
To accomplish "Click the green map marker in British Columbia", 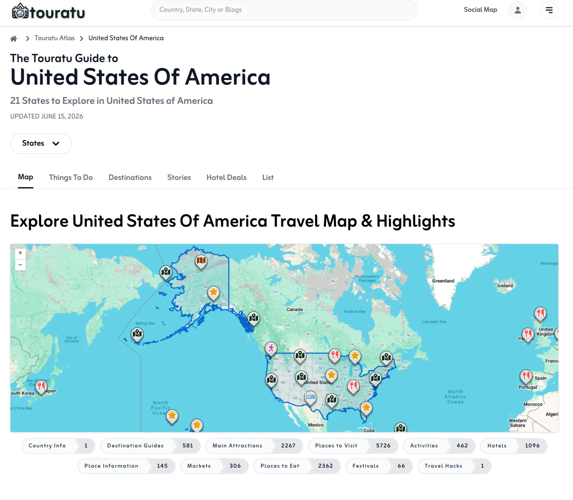I will [254, 318].
